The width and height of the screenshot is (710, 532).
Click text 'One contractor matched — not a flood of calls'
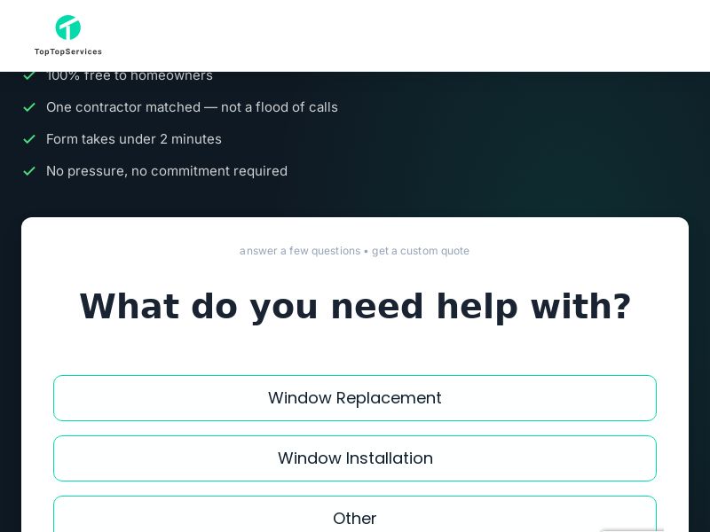(192, 107)
